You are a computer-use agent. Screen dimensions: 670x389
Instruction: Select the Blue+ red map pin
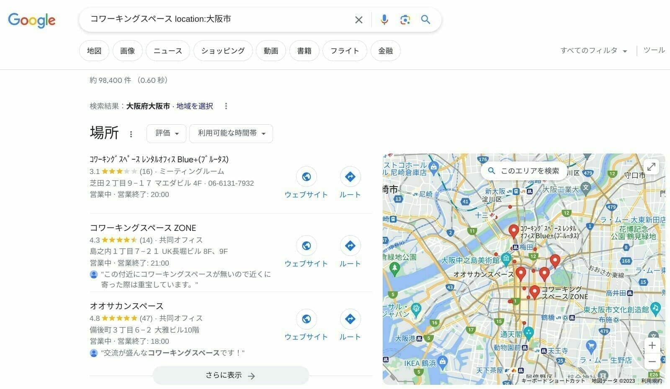click(513, 231)
